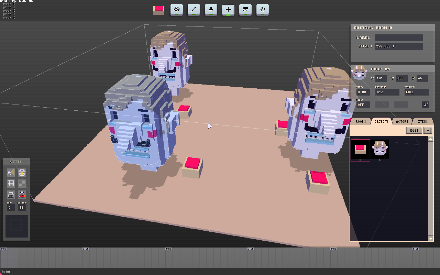Select the face head object thumbnail
440x275 pixels.
tap(380, 149)
